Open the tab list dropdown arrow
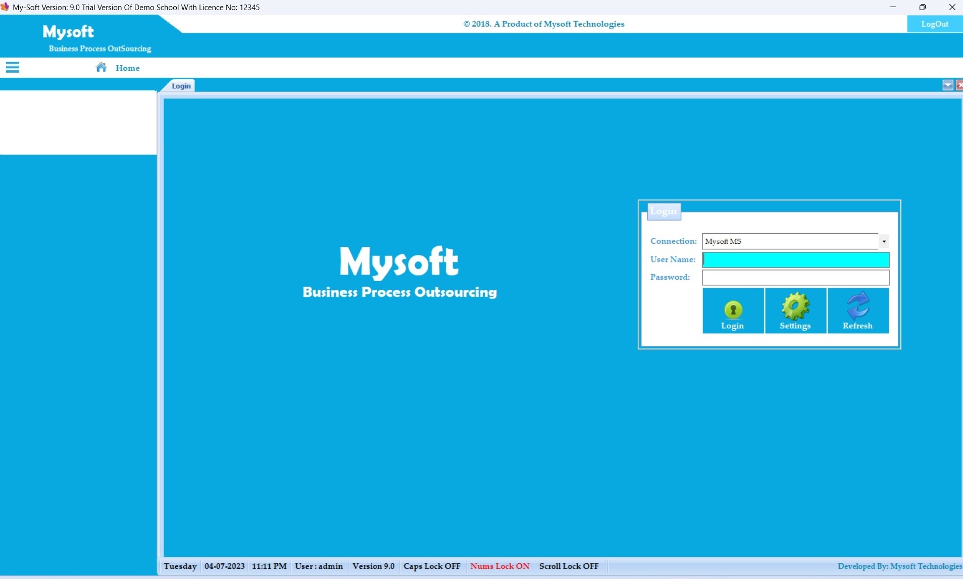Image resolution: width=963 pixels, height=579 pixels. point(947,85)
